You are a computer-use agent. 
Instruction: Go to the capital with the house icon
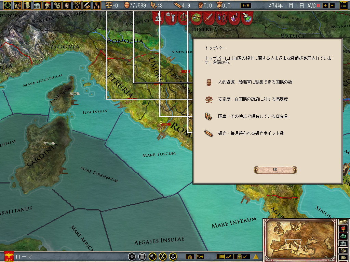pyautogui.click(x=190, y=257)
